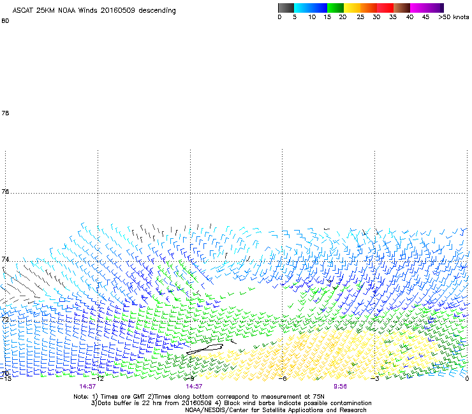Click the '35' value under the color bar
The width and height of the screenshot is (472, 414).
click(393, 17)
